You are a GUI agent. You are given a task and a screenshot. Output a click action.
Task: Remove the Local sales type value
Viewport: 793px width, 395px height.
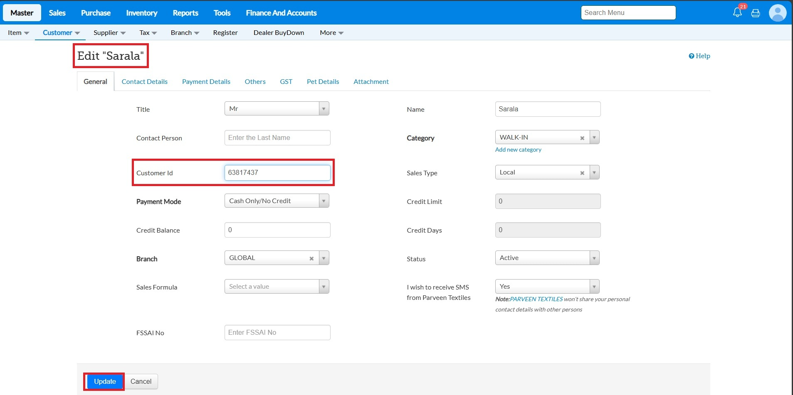582,173
